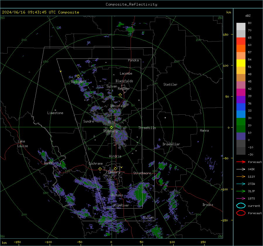The height and width of the screenshot is (246, 263).
Task: Click the Vulcan town label
Action: pyautogui.click(x=148, y=217)
